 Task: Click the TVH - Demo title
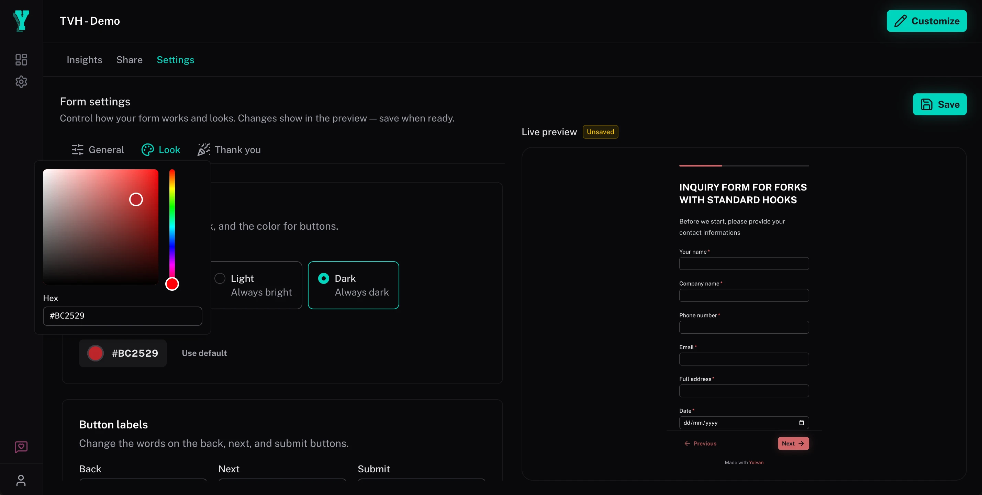90,21
